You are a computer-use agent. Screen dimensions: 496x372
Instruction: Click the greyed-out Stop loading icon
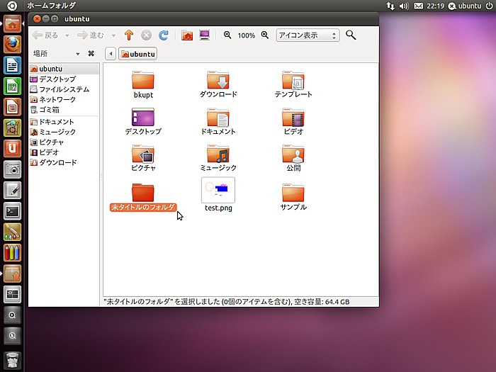pos(146,35)
